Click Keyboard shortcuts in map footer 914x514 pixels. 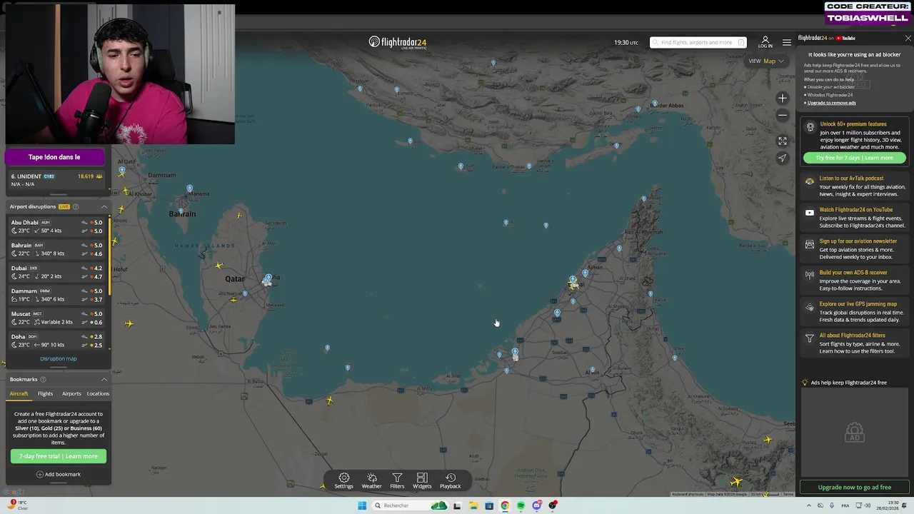[688, 494]
